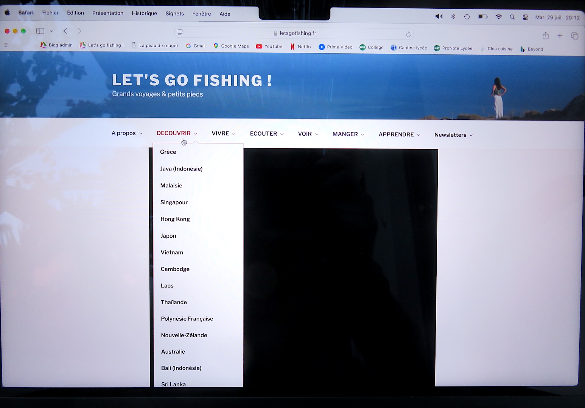Select Polynésie Française destination

pos(187,319)
